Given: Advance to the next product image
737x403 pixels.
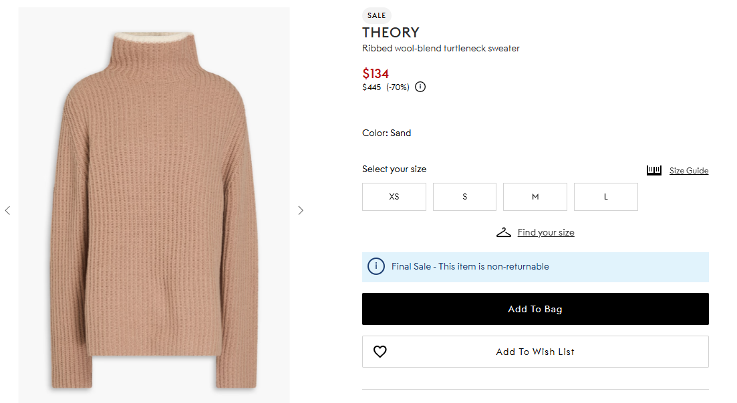Looking at the screenshot, I should coord(301,210).
